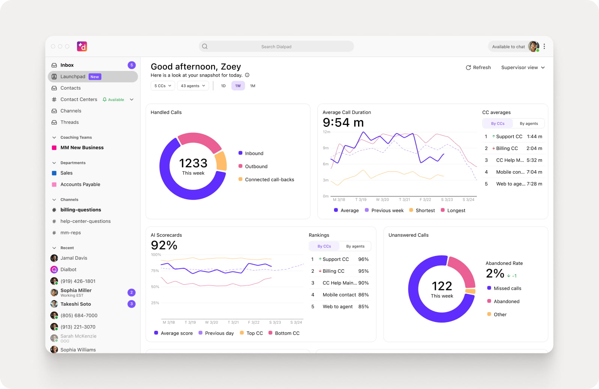Screen dimensions: 599x389
Task: Switch Rankings to By CCs
Action: (324, 246)
